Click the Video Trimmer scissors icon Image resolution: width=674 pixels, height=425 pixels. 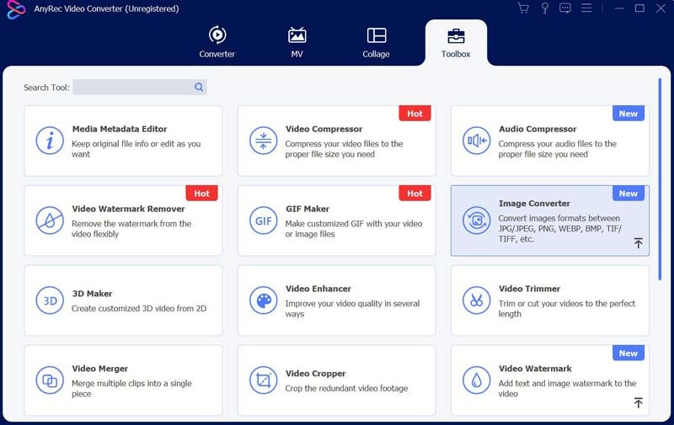(x=476, y=300)
